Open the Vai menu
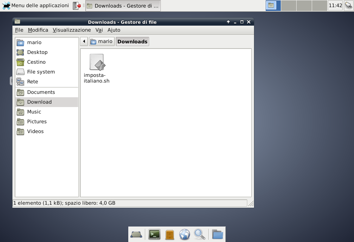The height and width of the screenshot is (242, 354). tap(99, 30)
